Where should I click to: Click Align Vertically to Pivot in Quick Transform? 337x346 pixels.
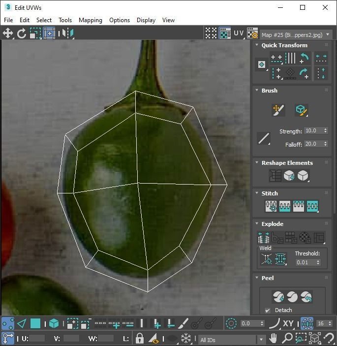276,73
